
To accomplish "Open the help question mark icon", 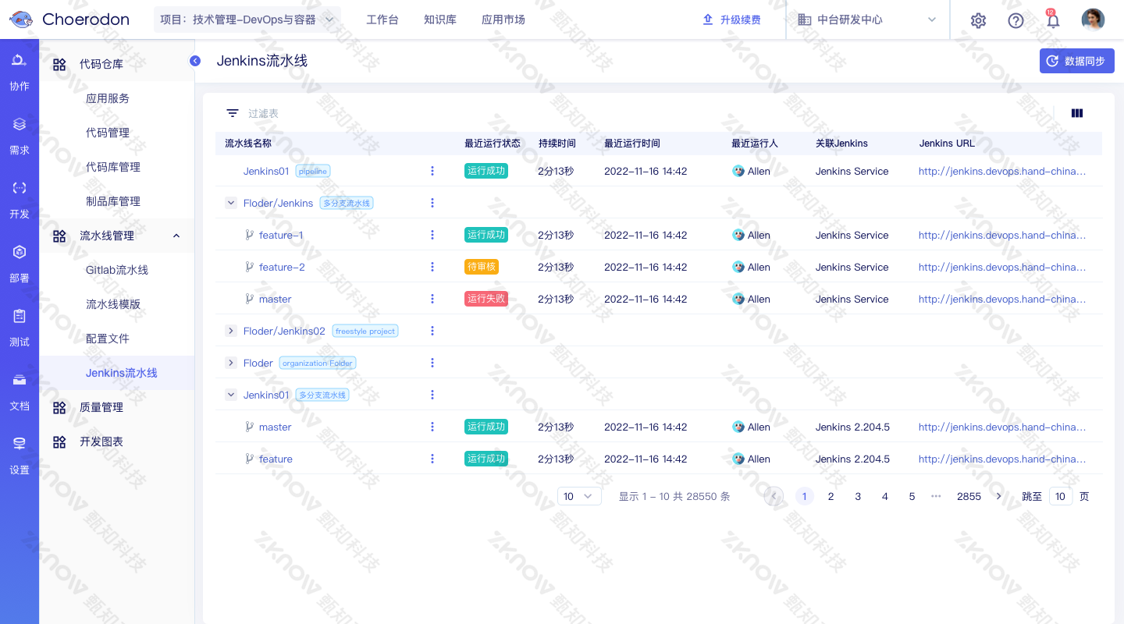I will point(1016,20).
